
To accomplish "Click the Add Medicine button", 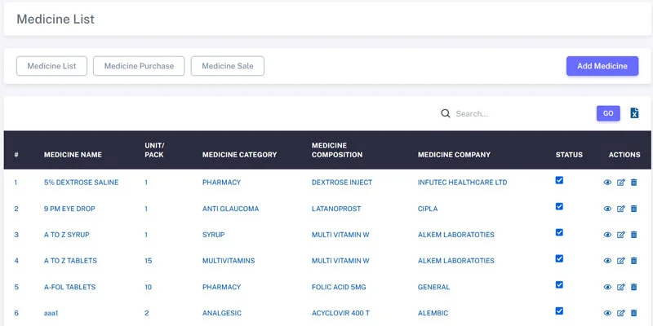I will [602, 66].
